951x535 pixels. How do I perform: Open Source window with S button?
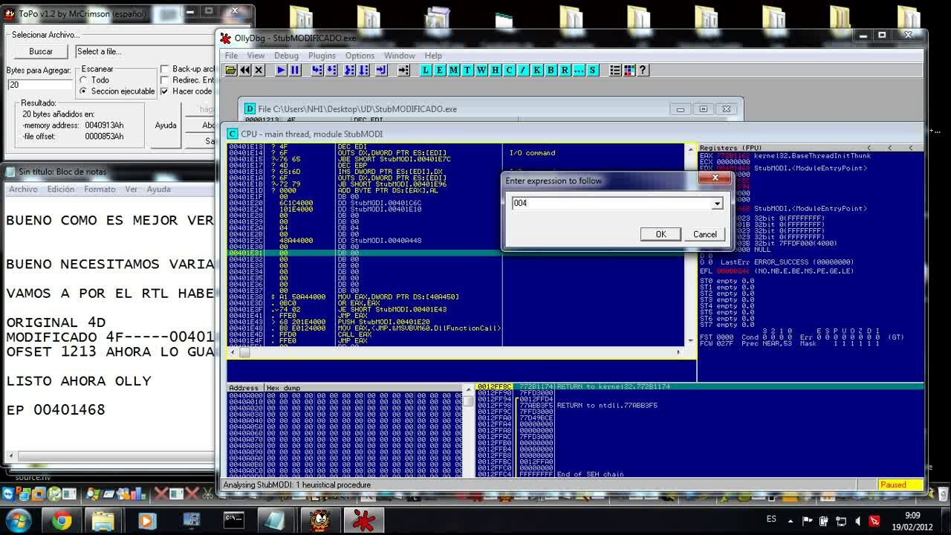pyautogui.click(x=593, y=70)
